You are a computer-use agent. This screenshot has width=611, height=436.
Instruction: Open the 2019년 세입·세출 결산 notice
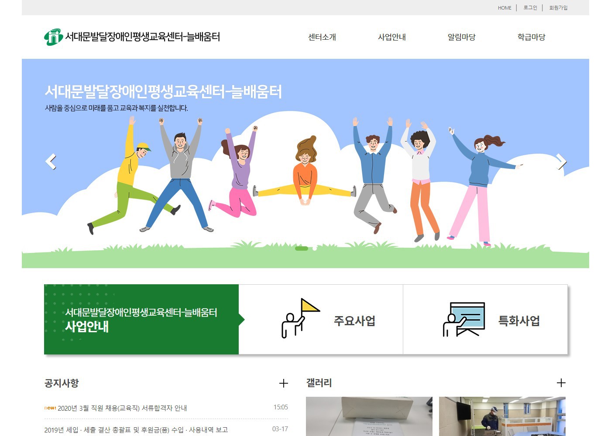click(x=136, y=430)
